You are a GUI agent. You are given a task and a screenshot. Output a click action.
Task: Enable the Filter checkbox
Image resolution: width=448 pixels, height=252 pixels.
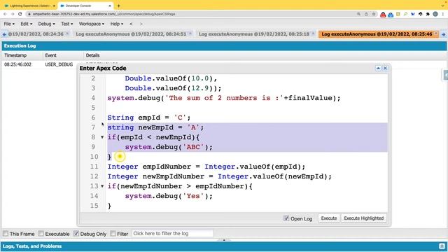[113, 234]
